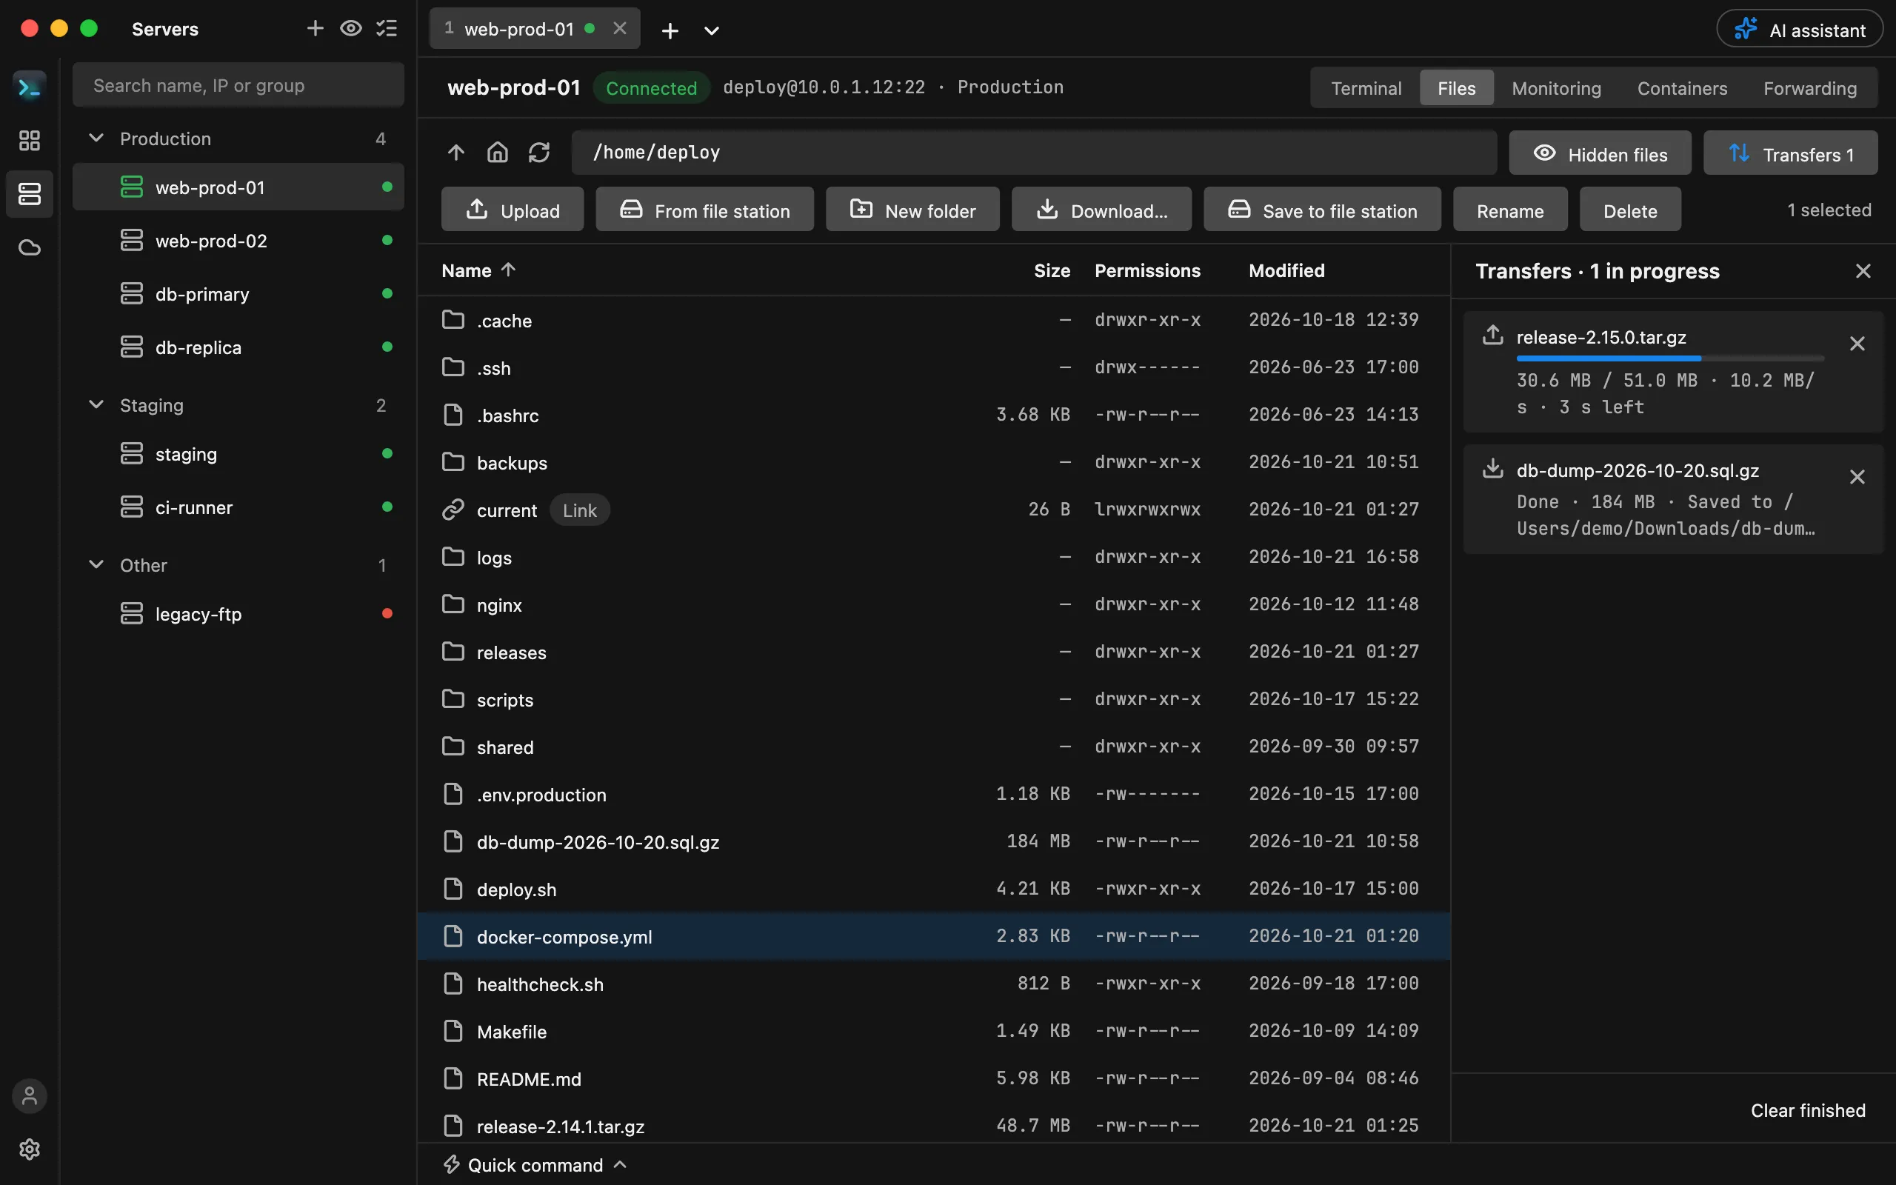The width and height of the screenshot is (1896, 1185).
Task: Open the terminal prompt icon in left rail
Action: [30, 87]
